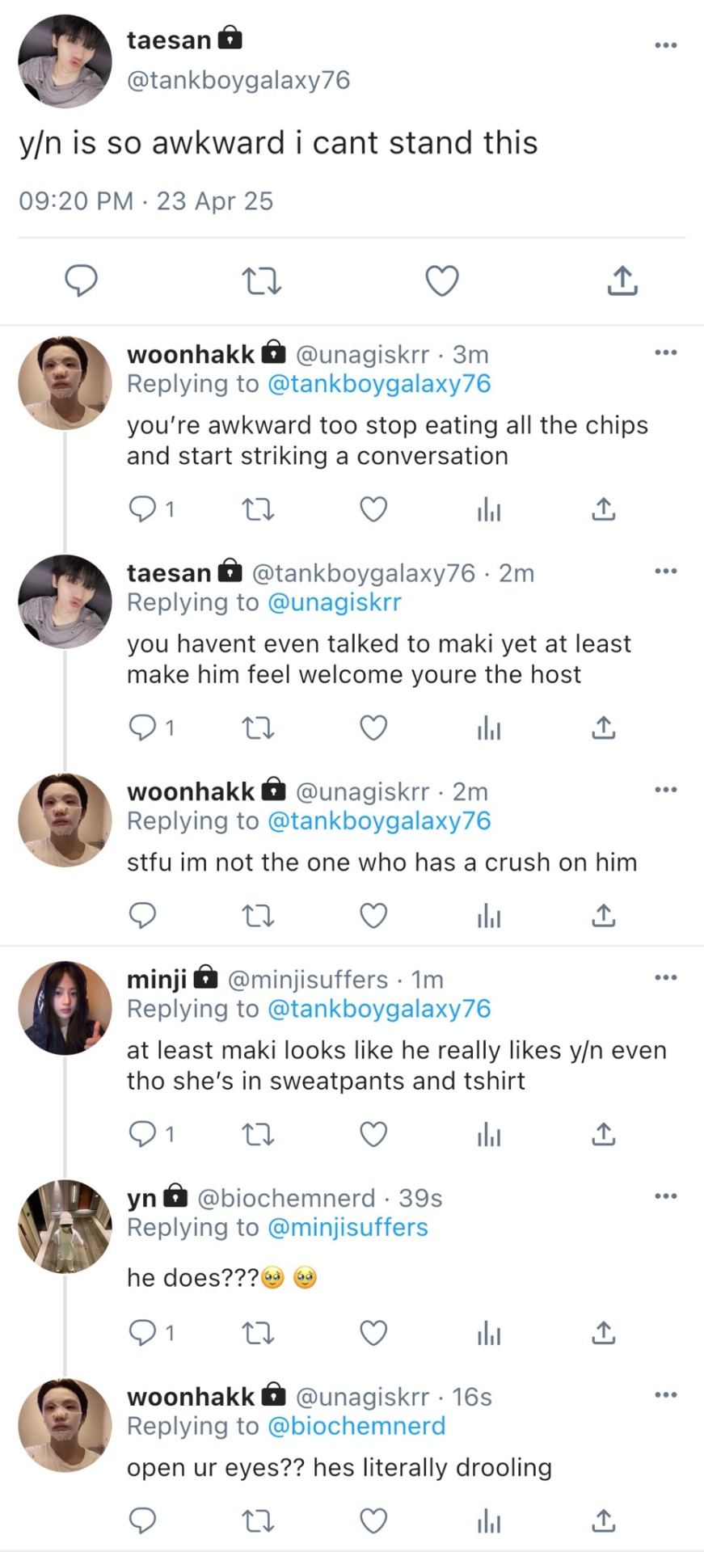Open the @unagiskrr mention link in taesan's reply
Image resolution: width=704 pixels, height=1552 pixels.
[x=334, y=602]
